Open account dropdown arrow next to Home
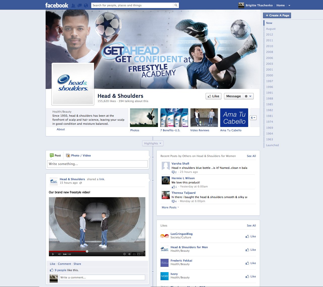The width and height of the screenshot is (323, 287). point(289,5)
